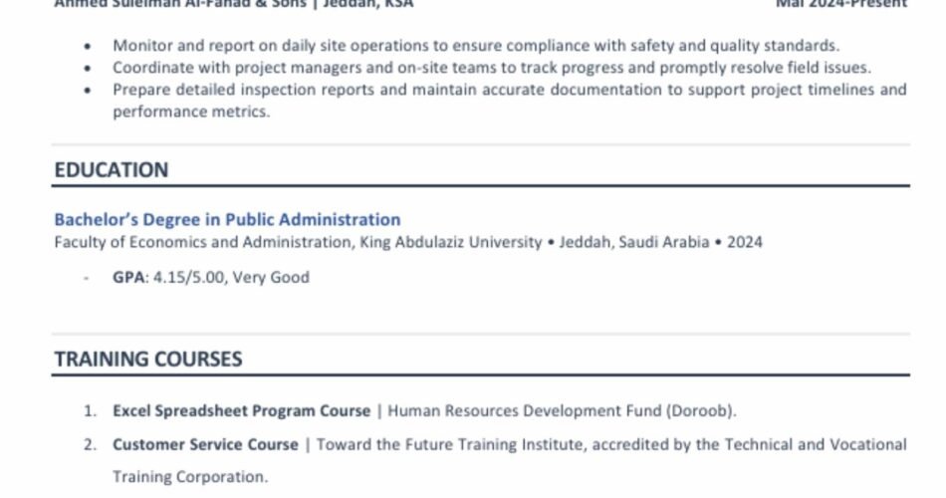Screen dimensions: 946x498
Task: Click Faculty of Economics and Administration text
Action: (203, 242)
